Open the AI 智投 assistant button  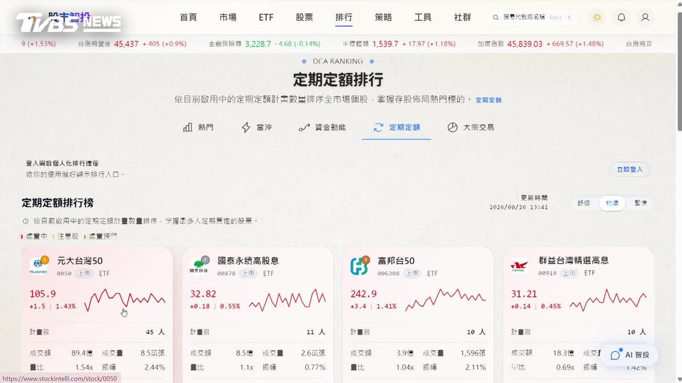coord(630,355)
